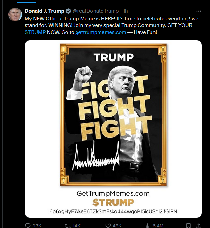210x228 pixels.
Task: Click the blue verified badge
Action: pyautogui.click(x=68, y=11)
